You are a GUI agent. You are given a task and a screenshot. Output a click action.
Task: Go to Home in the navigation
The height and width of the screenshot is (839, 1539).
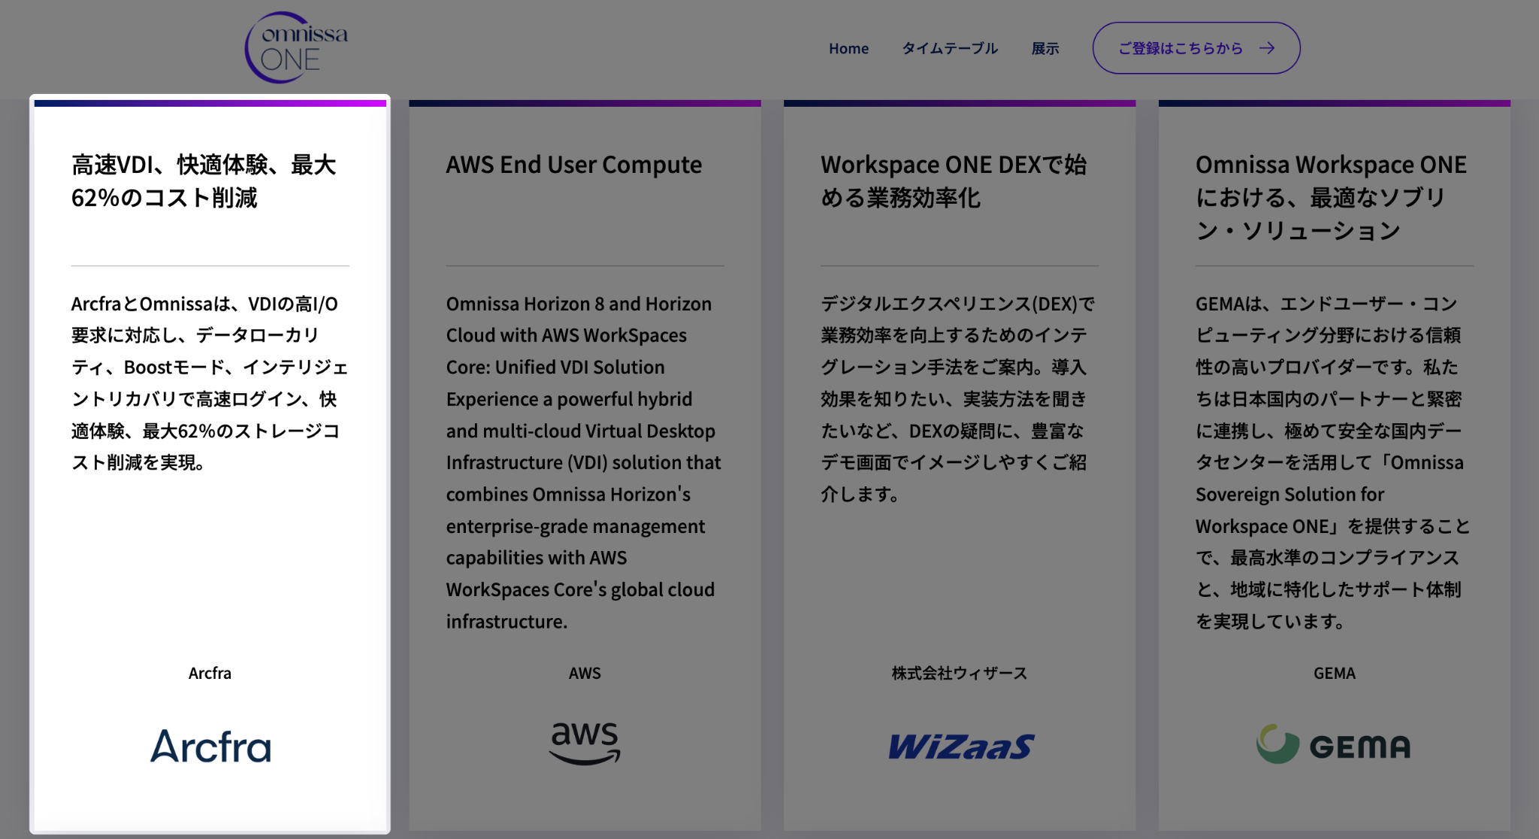[x=849, y=47]
